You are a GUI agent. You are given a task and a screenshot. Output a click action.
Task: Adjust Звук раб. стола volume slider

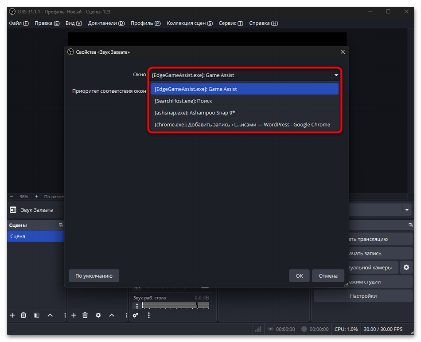pos(176,305)
